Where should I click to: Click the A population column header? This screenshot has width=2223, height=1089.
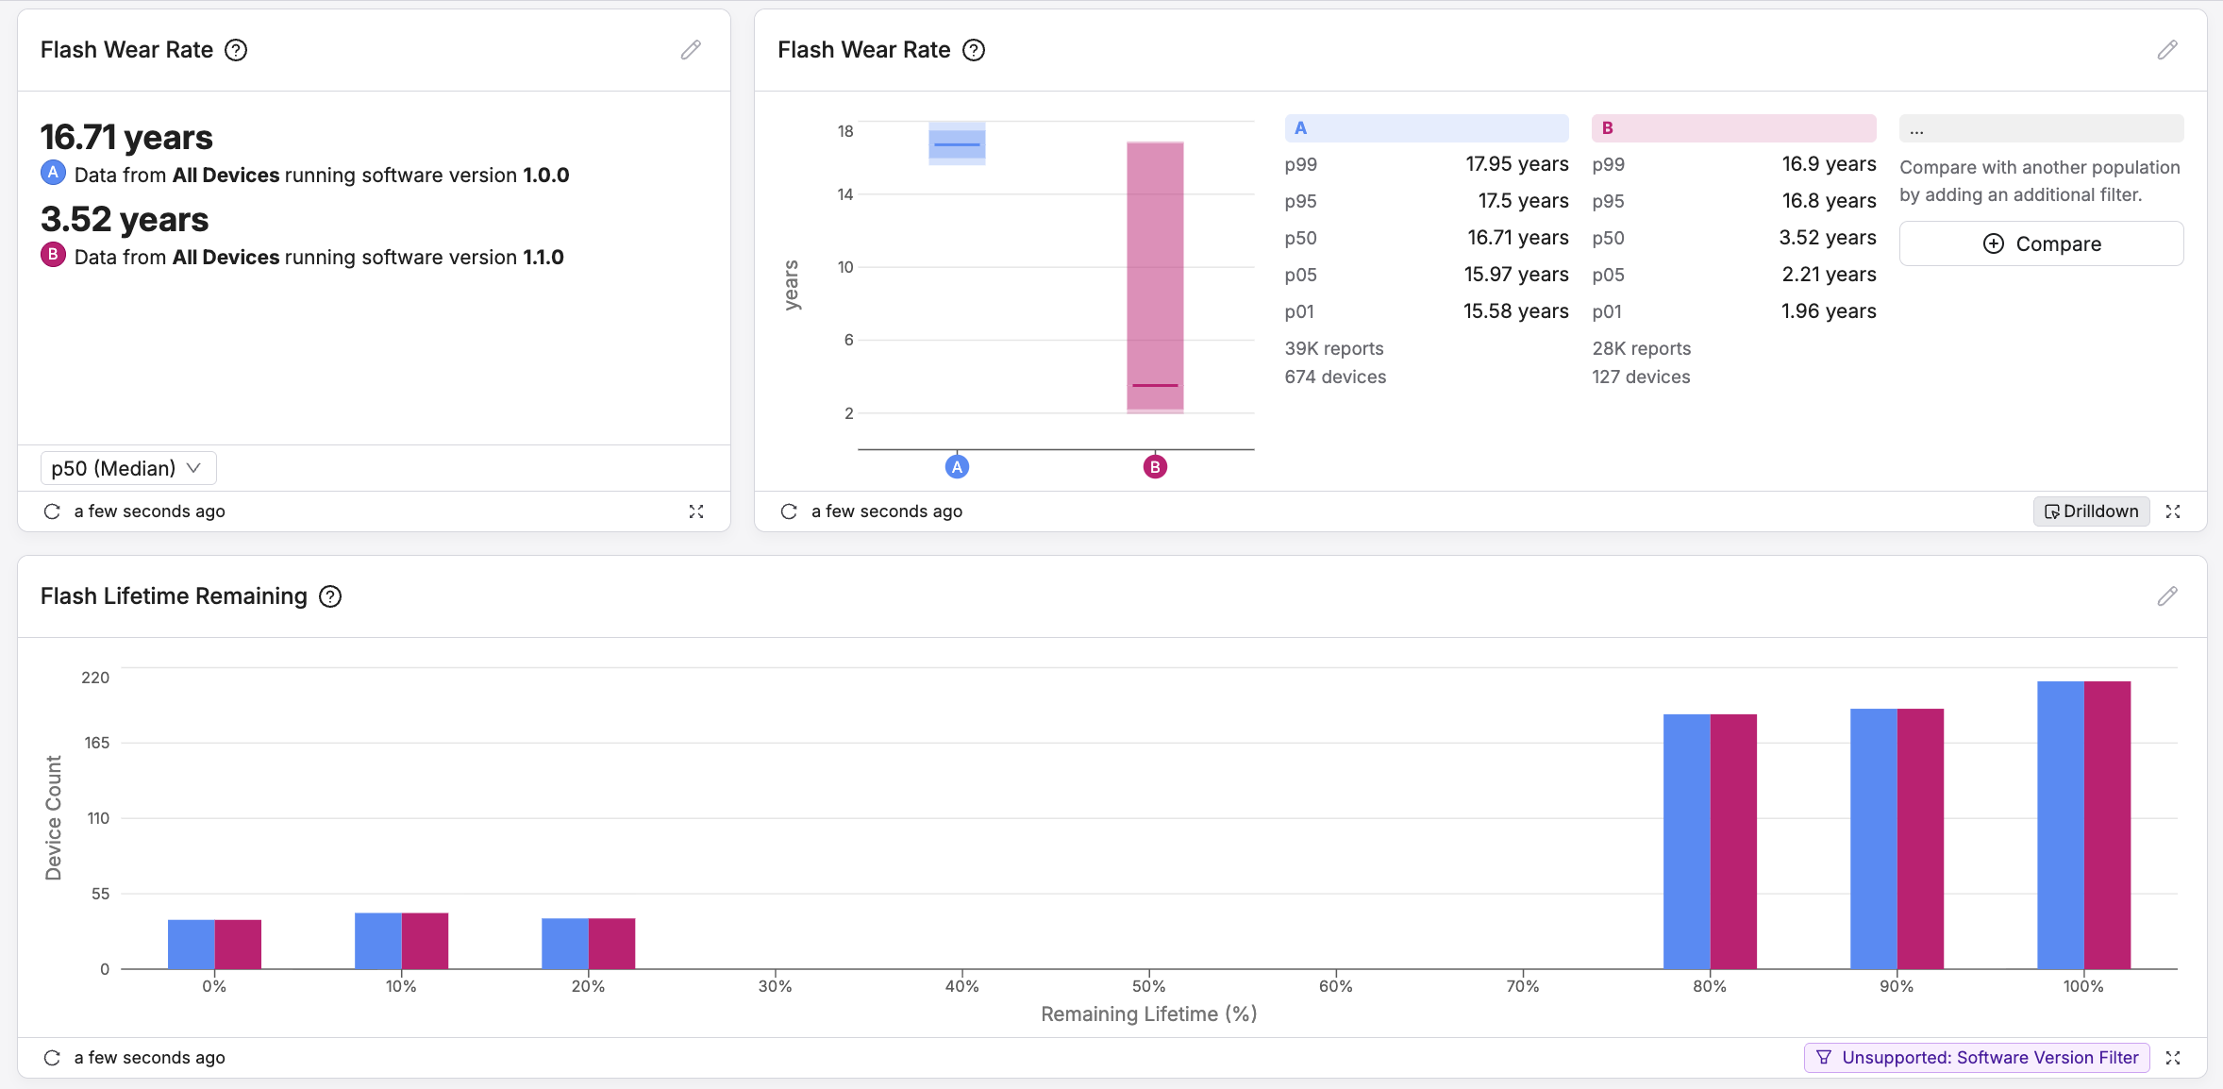1425,127
